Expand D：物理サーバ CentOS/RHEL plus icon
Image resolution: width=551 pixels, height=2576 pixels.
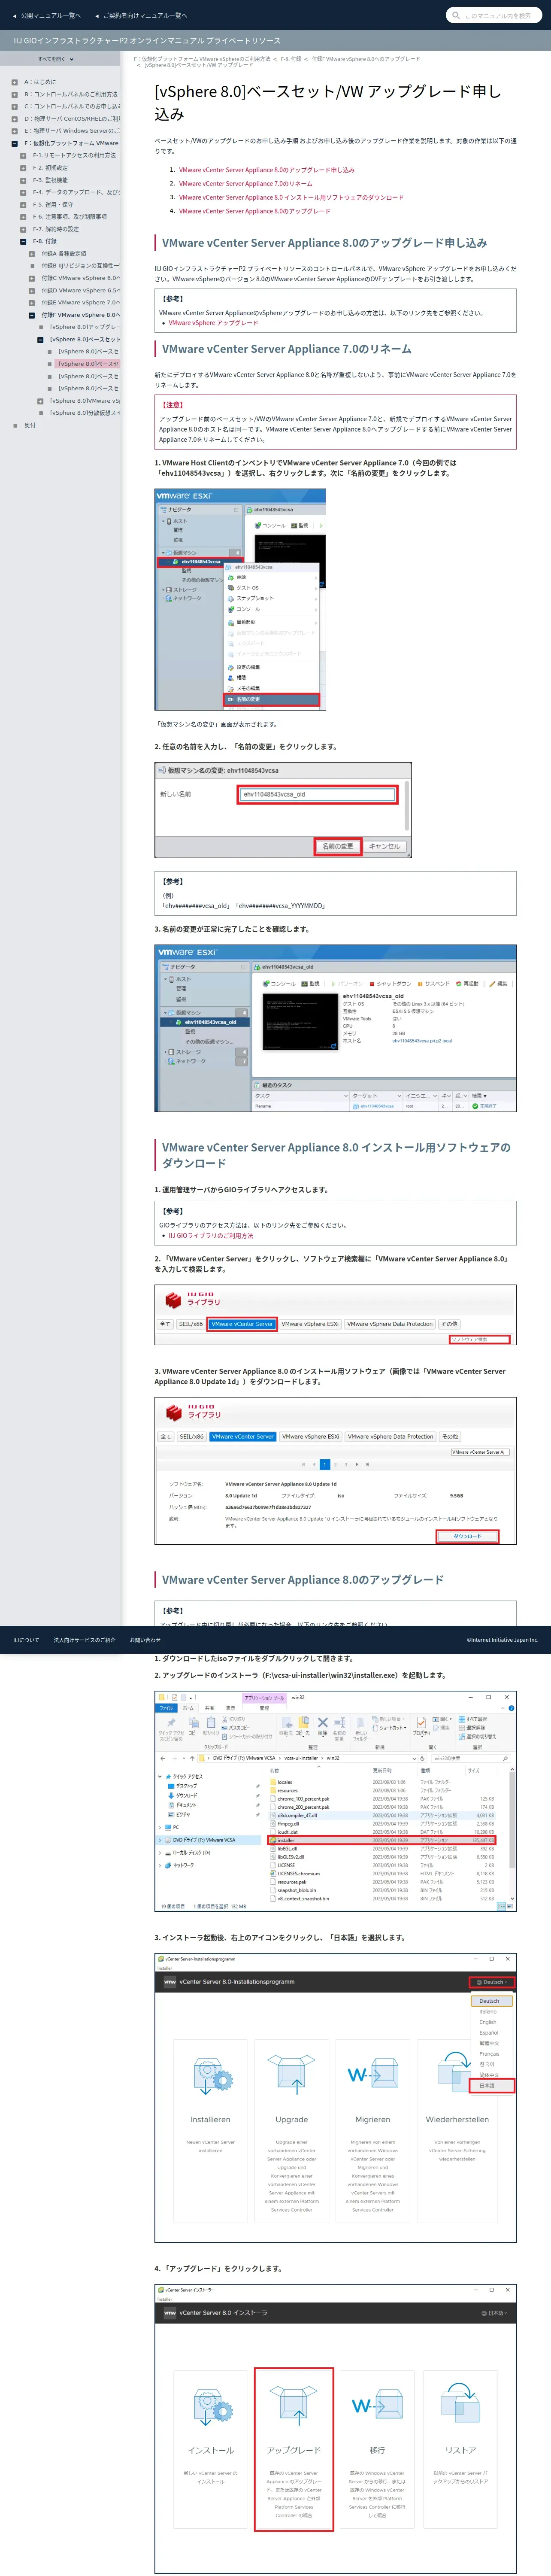click(15, 118)
